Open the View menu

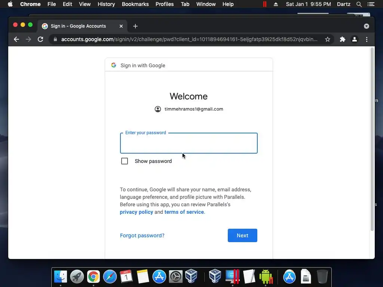coord(85,4)
